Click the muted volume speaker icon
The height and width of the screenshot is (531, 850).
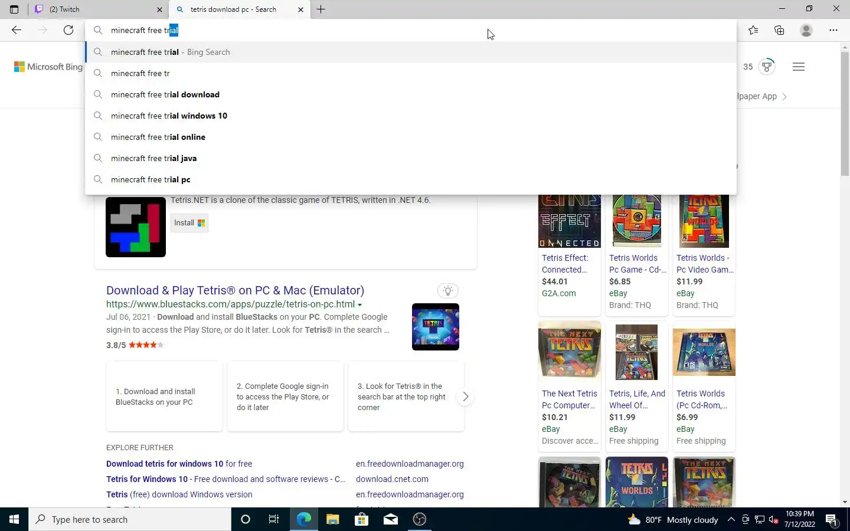tap(774, 520)
